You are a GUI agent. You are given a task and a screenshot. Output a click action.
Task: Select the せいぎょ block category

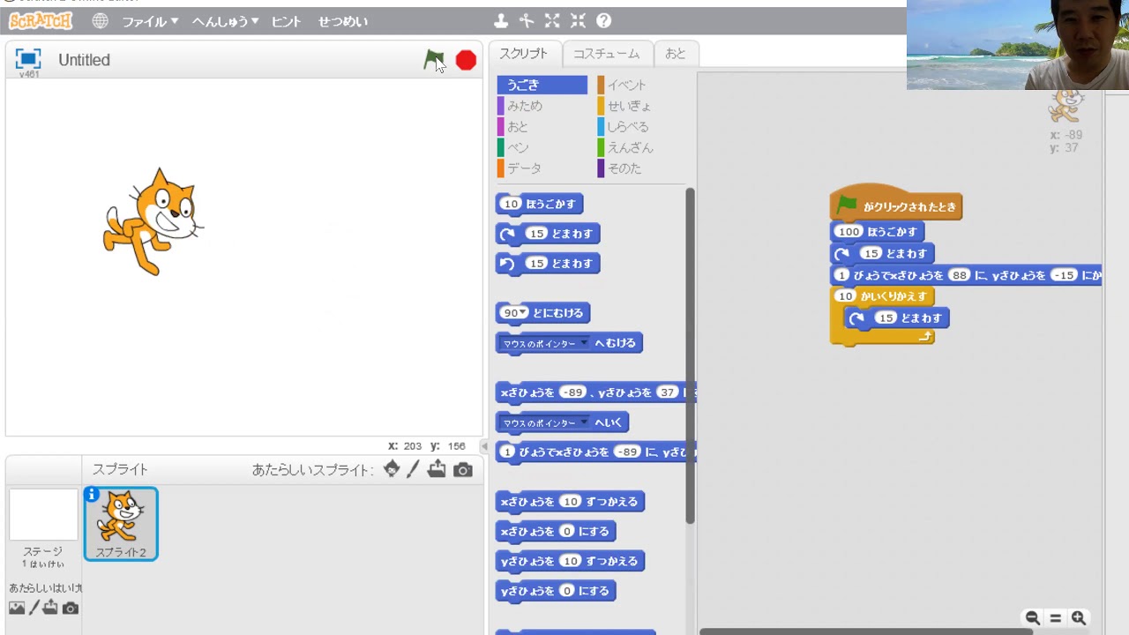641,106
